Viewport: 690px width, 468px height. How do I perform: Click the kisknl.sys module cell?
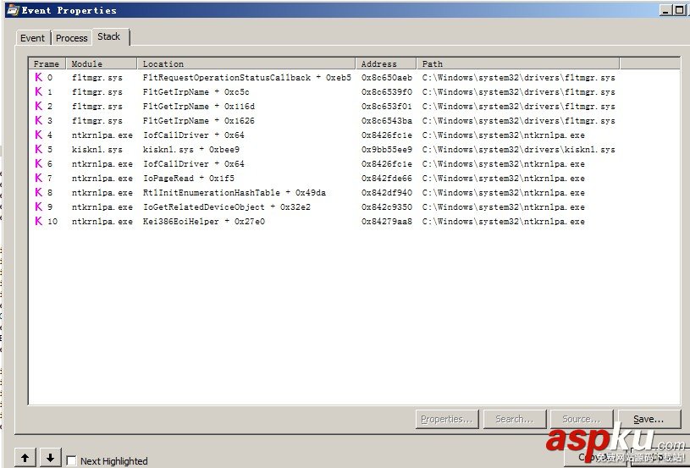click(97, 149)
